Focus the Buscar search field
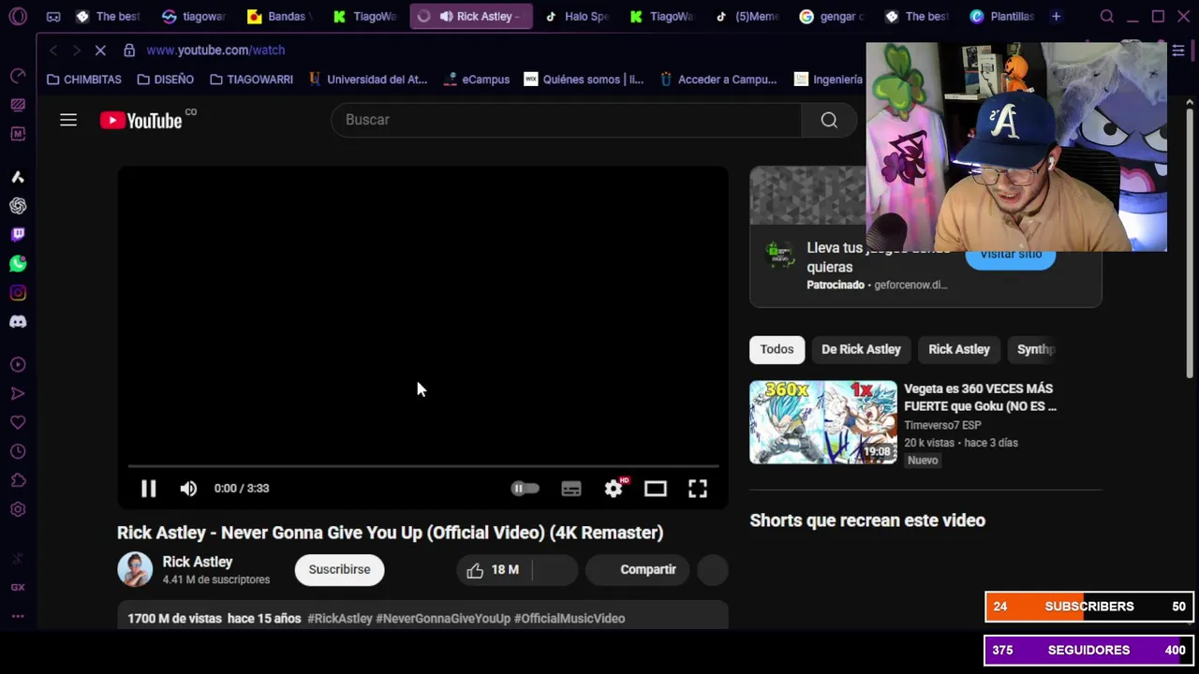1199x674 pixels. 567,120
